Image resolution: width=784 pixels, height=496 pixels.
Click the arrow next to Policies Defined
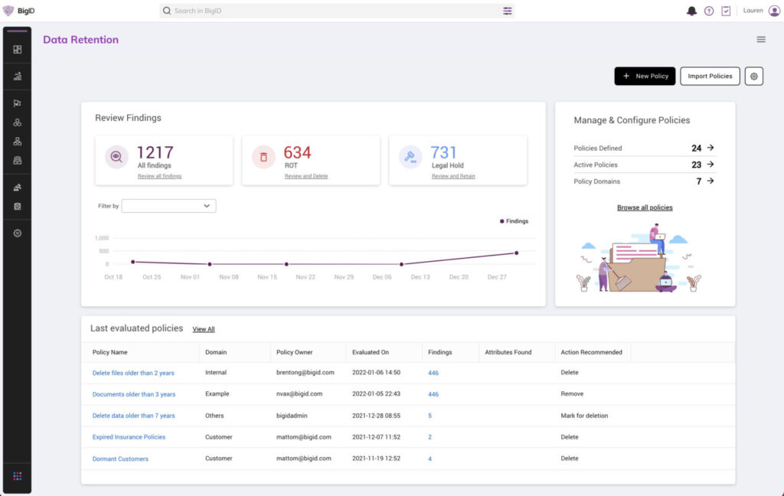click(710, 148)
